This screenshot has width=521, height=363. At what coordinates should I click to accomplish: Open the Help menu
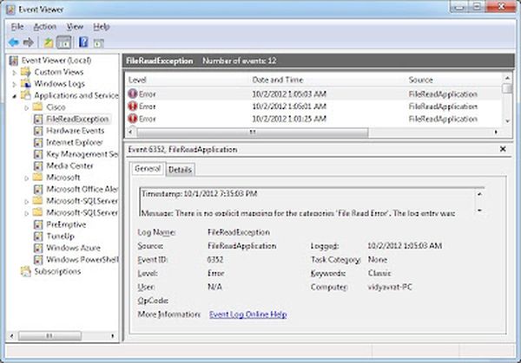point(102,27)
